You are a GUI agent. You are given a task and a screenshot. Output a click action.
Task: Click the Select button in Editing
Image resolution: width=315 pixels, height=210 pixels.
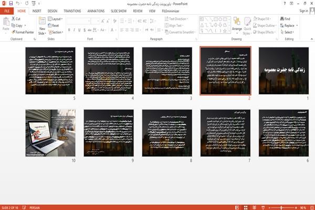click(287, 32)
